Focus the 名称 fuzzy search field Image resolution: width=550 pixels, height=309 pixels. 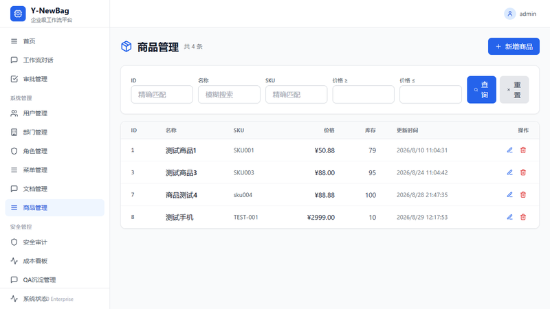coord(229,95)
